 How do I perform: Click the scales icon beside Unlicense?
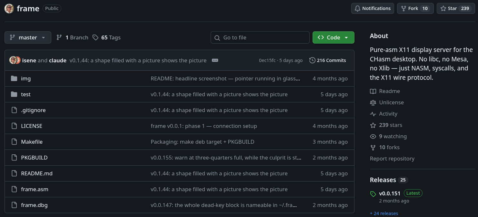pos(373,103)
